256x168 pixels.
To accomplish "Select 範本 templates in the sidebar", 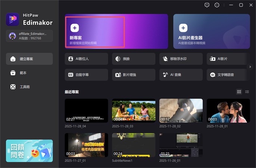I will click(29, 73).
